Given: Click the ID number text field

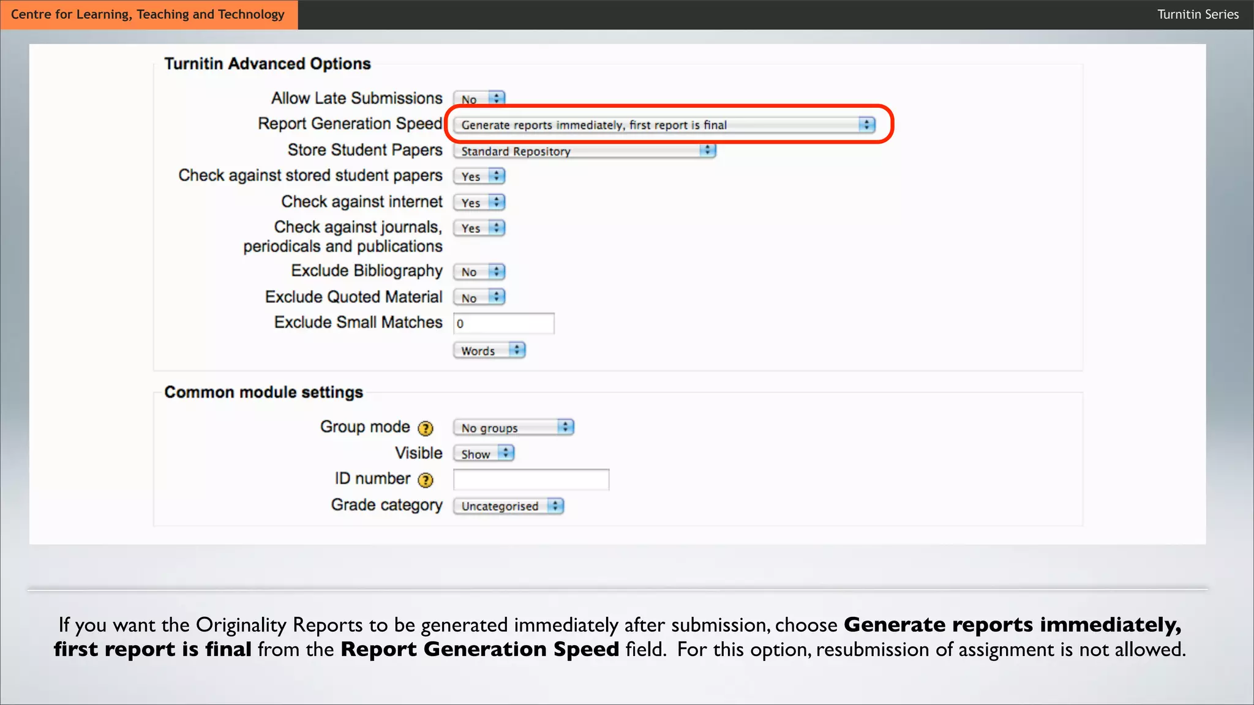Looking at the screenshot, I should tap(531, 480).
